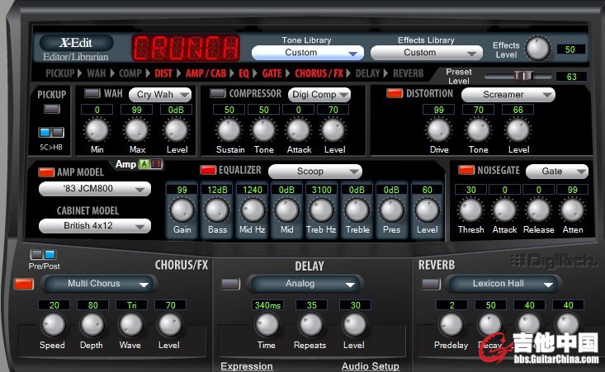605x372 pixels.
Task: Open the Cry Wah type dropdown
Action: pos(160,95)
